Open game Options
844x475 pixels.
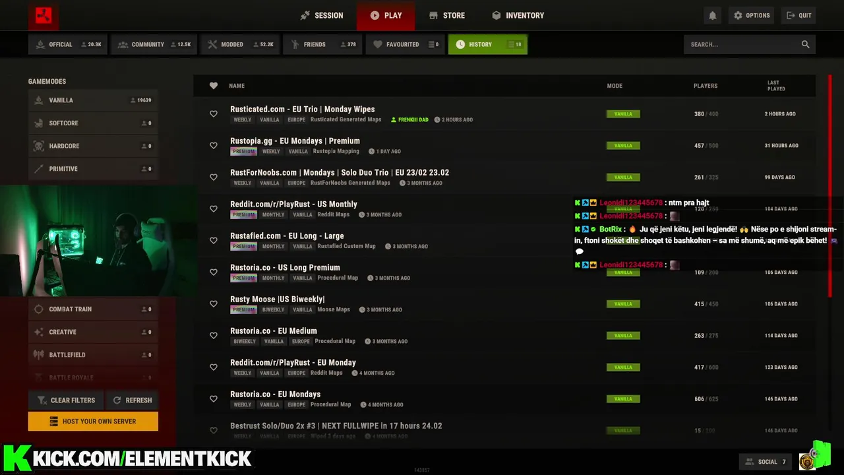752,15
